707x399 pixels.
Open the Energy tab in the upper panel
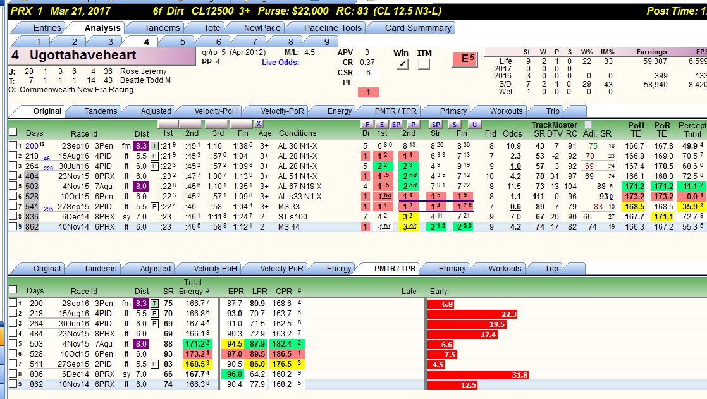tap(340, 111)
